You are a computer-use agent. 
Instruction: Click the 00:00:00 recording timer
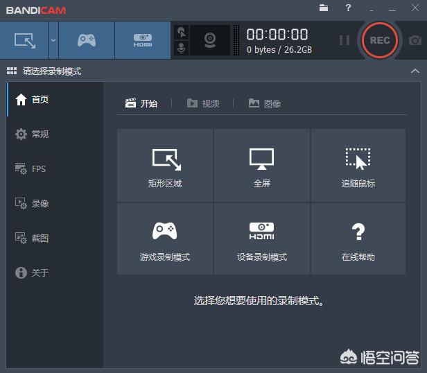(277, 35)
